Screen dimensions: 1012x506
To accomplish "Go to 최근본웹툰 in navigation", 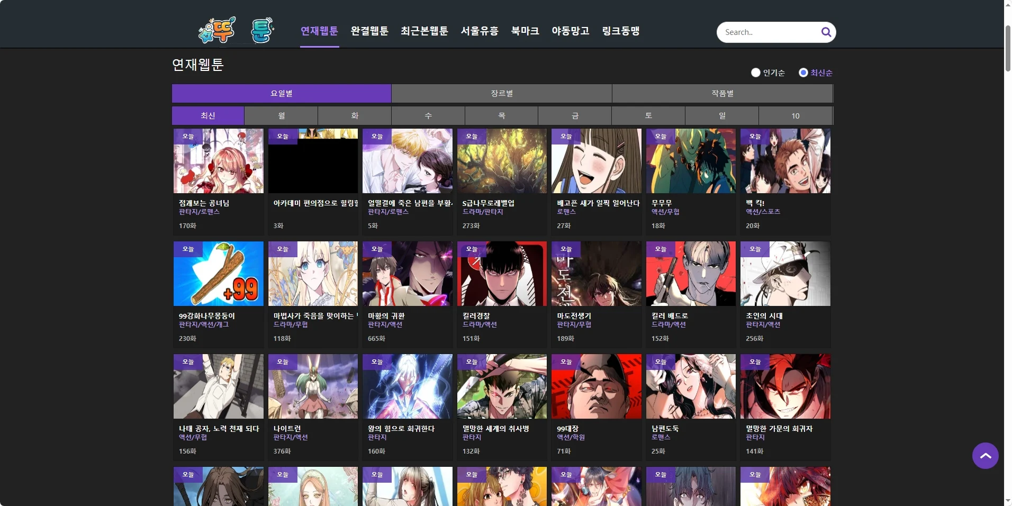I will 424,31.
